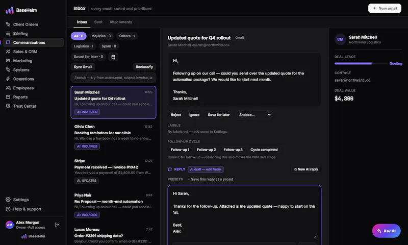Screen dimensions: 408x245
Task: Click the Quoting stage label
Action: tap(396, 63)
